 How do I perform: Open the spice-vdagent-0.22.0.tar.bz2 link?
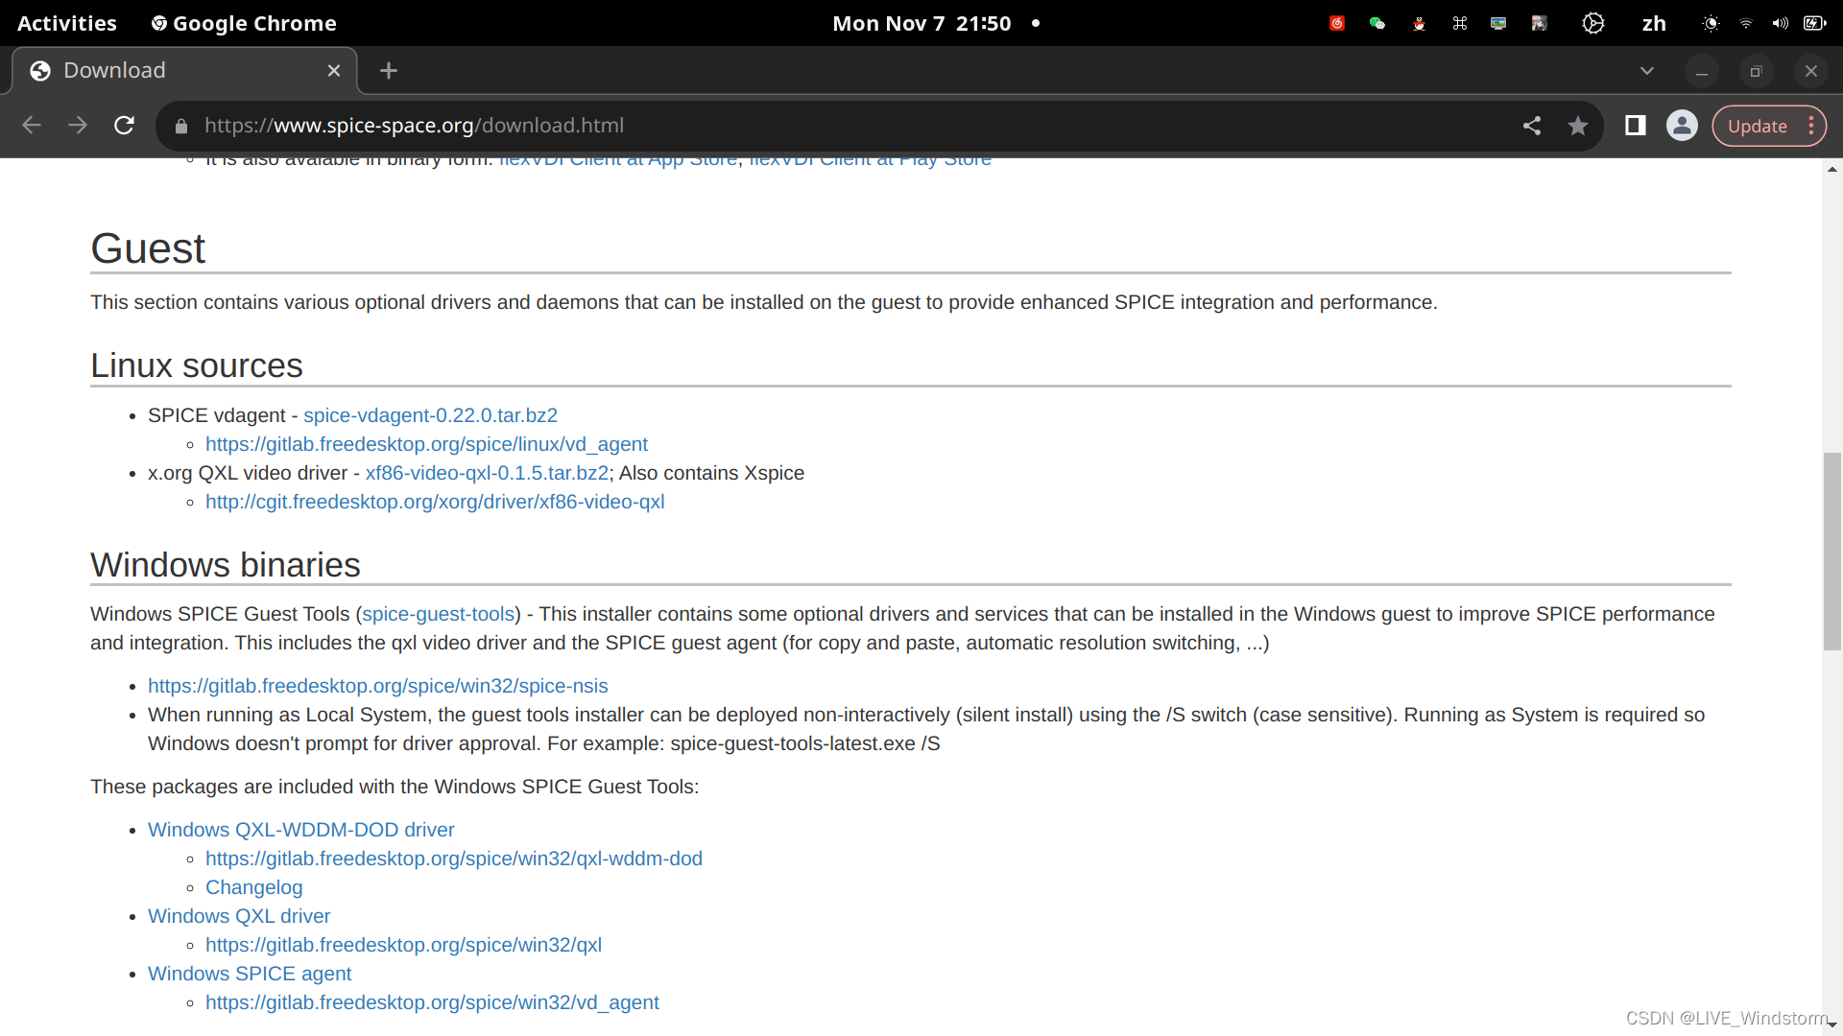click(430, 415)
